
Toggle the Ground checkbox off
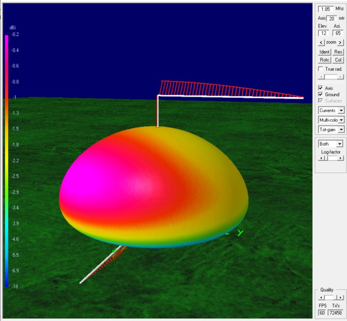[x=321, y=94]
